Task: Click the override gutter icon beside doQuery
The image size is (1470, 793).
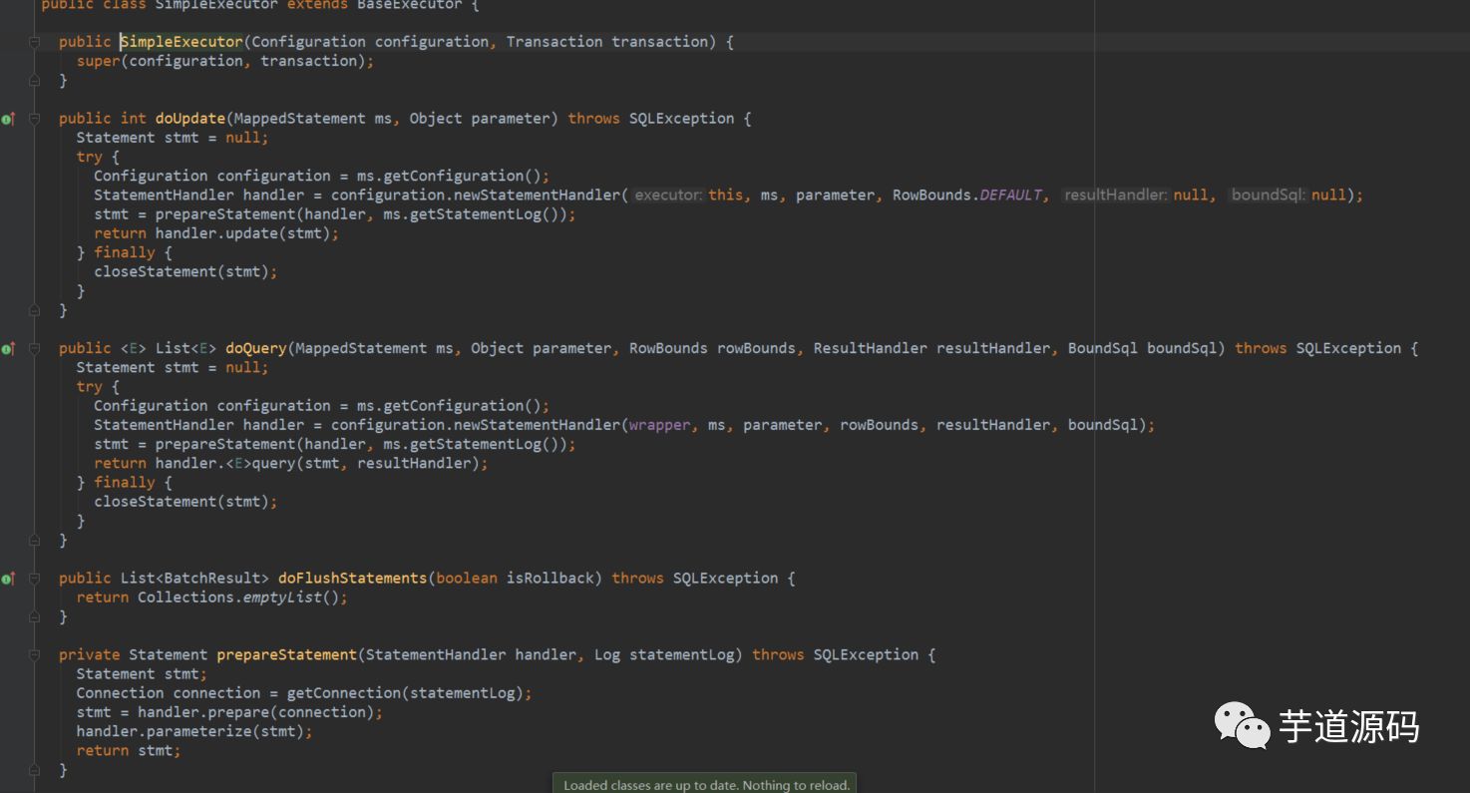Action: [8, 348]
